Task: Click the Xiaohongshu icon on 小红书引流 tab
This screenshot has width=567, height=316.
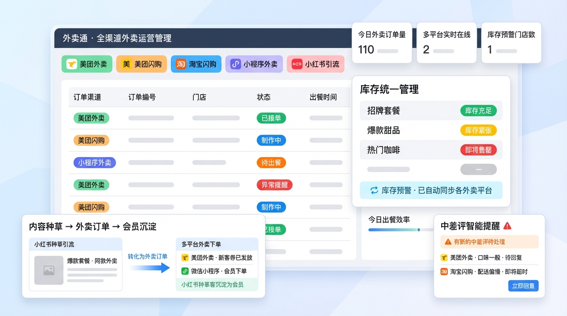Action: [297, 64]
